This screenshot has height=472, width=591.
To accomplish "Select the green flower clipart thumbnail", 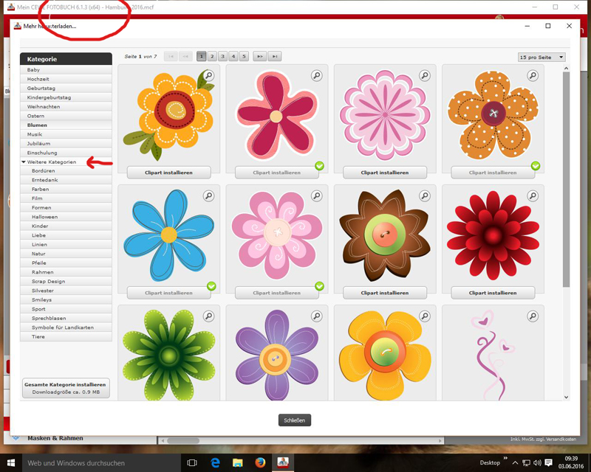I will click(169, 354).
